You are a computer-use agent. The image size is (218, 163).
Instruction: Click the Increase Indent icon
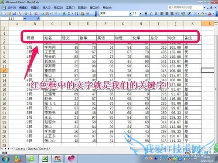[x=189, y=13]
